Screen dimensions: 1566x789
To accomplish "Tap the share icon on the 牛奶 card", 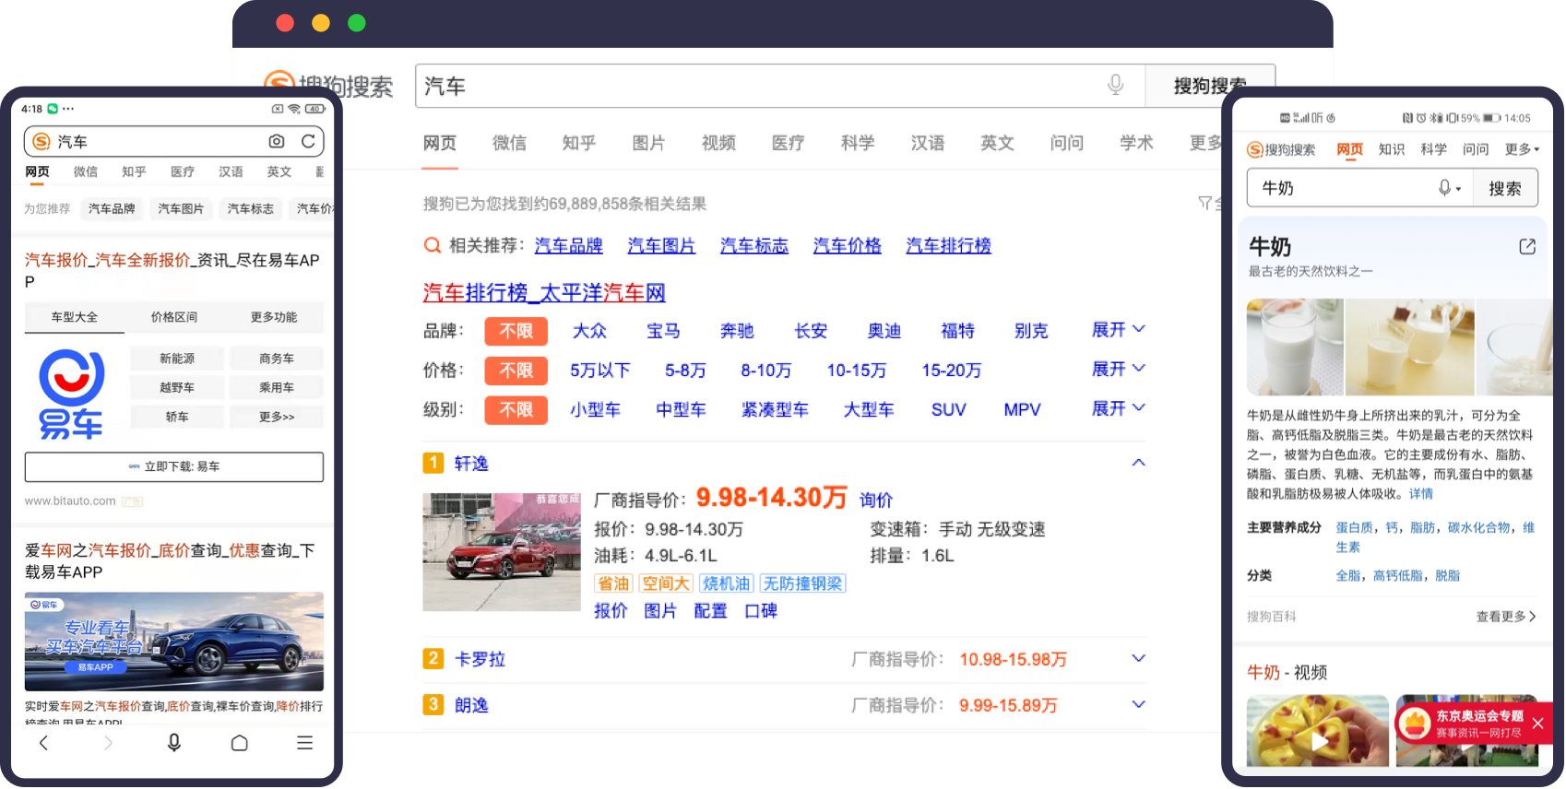I will point(1527,246).
